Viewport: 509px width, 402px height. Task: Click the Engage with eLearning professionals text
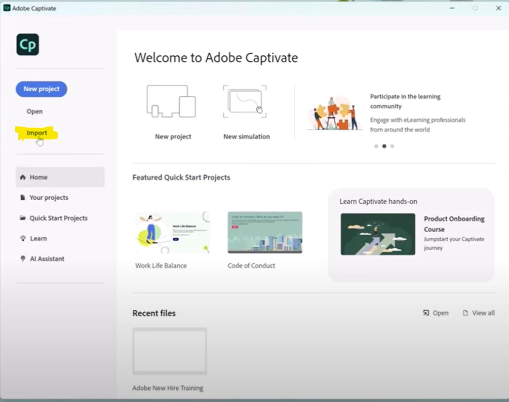[x=418, y=125]
